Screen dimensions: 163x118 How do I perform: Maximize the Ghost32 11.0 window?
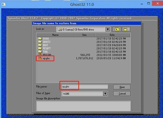(149, 4)
